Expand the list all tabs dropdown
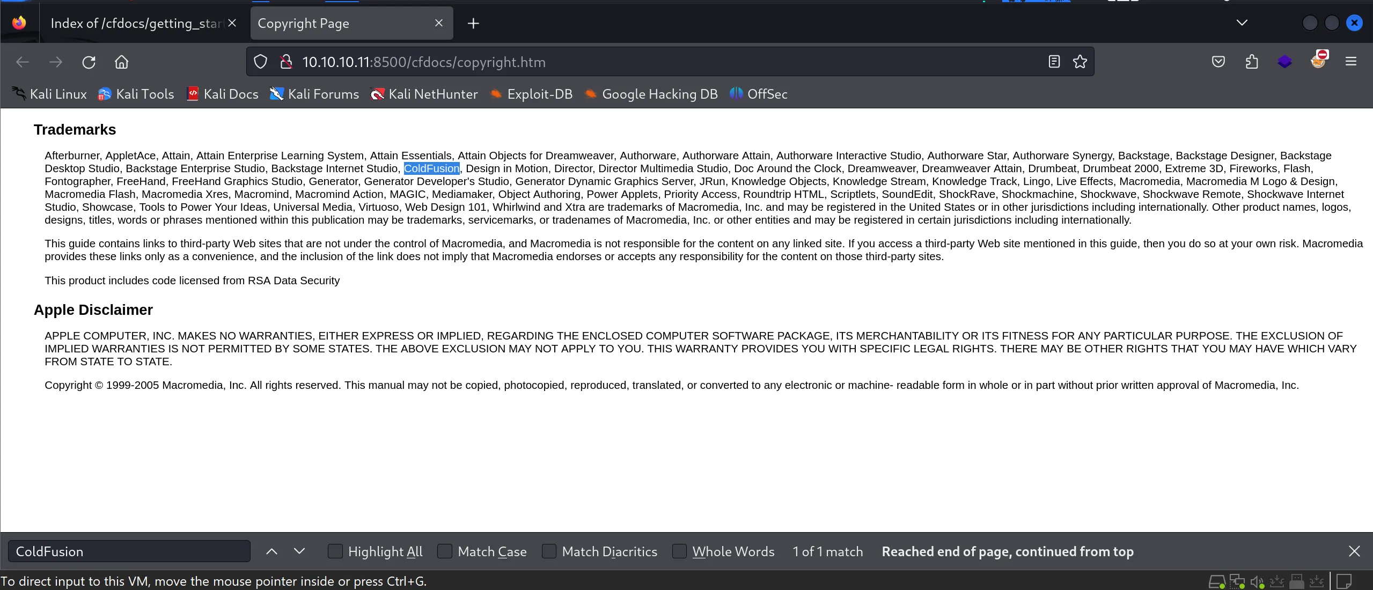This screenshot has width=1373, height=590. point(1242,23)
